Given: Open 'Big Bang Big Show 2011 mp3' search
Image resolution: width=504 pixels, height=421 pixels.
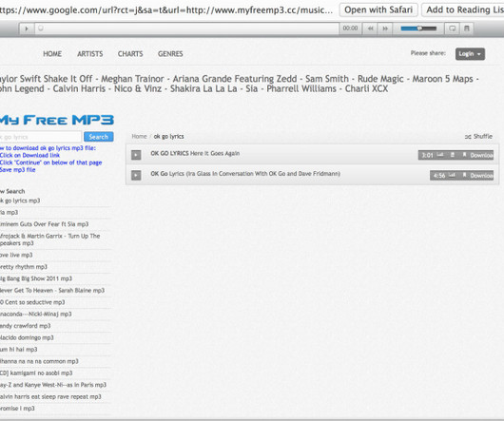Looking at the screenshot, I should (36, 278).
